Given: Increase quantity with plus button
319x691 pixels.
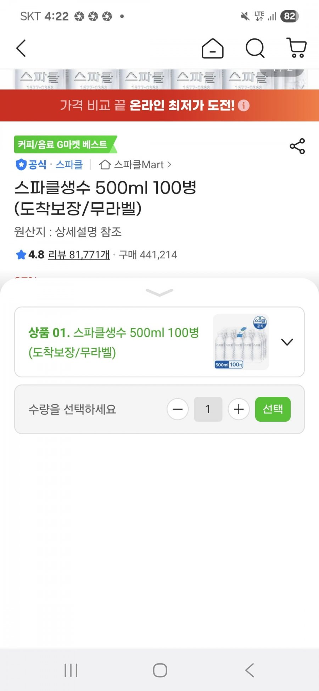Looking at the screenshot, I should coord(239,409).
